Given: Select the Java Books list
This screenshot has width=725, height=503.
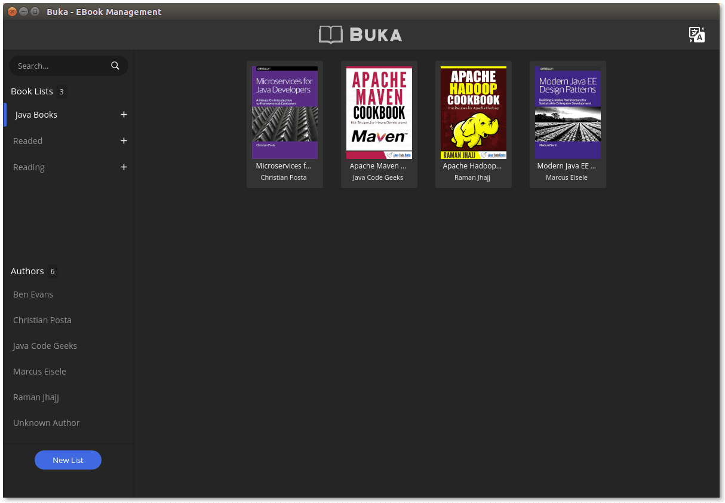Looking at the screenshot, I should [36, 115].
